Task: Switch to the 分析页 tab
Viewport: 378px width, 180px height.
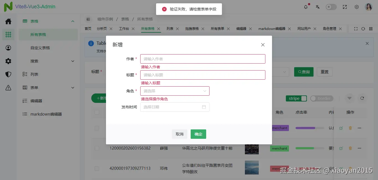Action: pyautogui.click(x=102, y=29)
